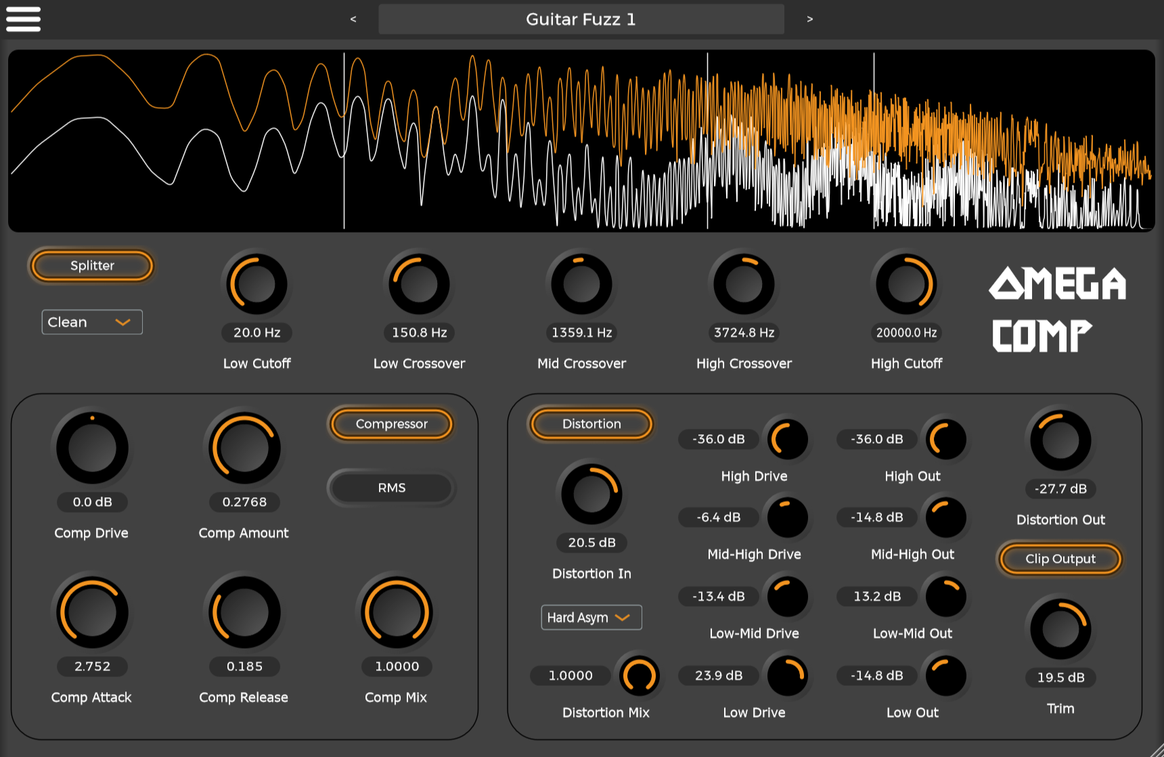Click the Mid Crossover knob

(x=581, y=284)
